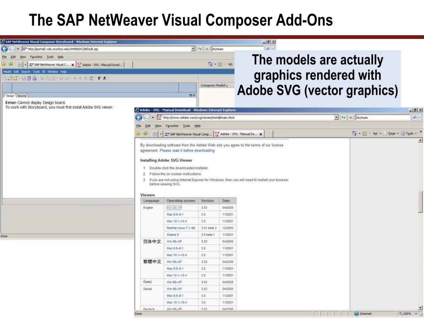Click Deploy running-figure icon in Visual Composer toolbar
This screenshot has width=424, height=318.
point(104,78)
